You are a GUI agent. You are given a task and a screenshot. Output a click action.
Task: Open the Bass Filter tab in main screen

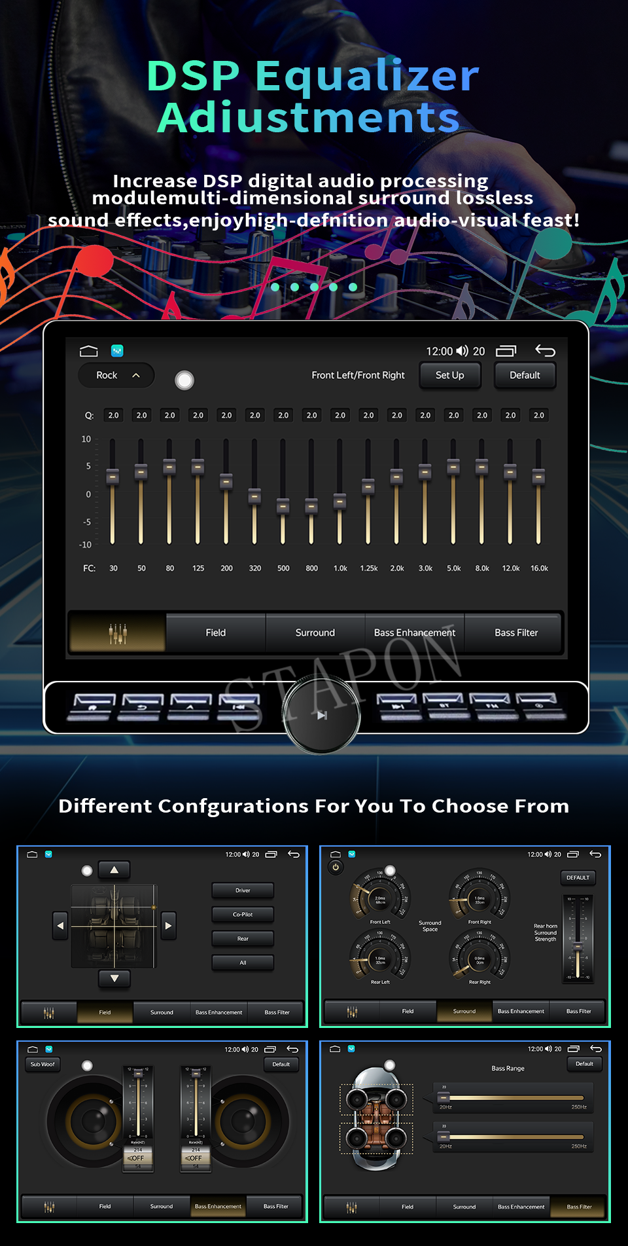coord(516,632)
